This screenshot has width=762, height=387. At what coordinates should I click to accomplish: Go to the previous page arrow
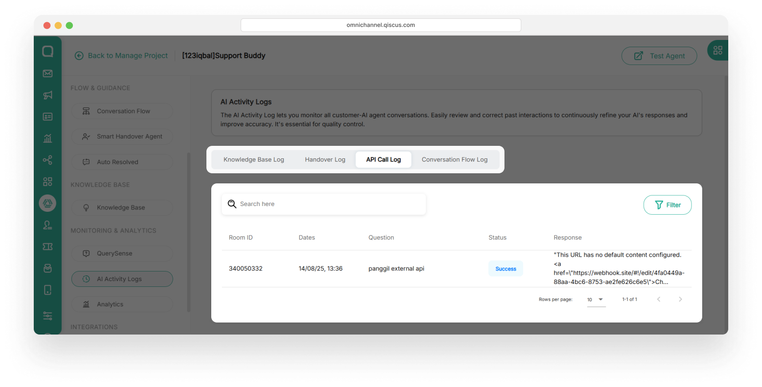point(658,299)
